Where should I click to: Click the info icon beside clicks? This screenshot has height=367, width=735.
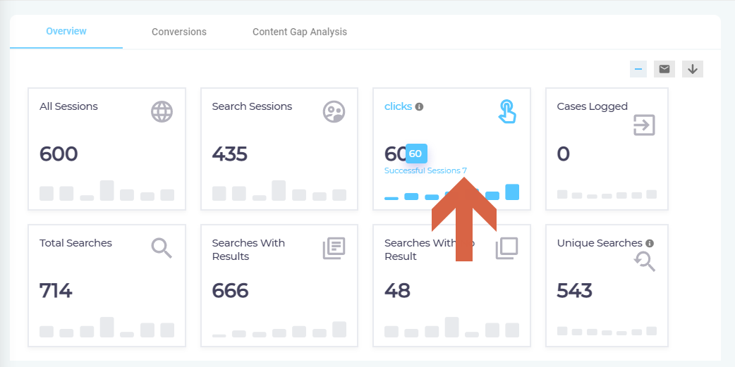coord(419,107)
